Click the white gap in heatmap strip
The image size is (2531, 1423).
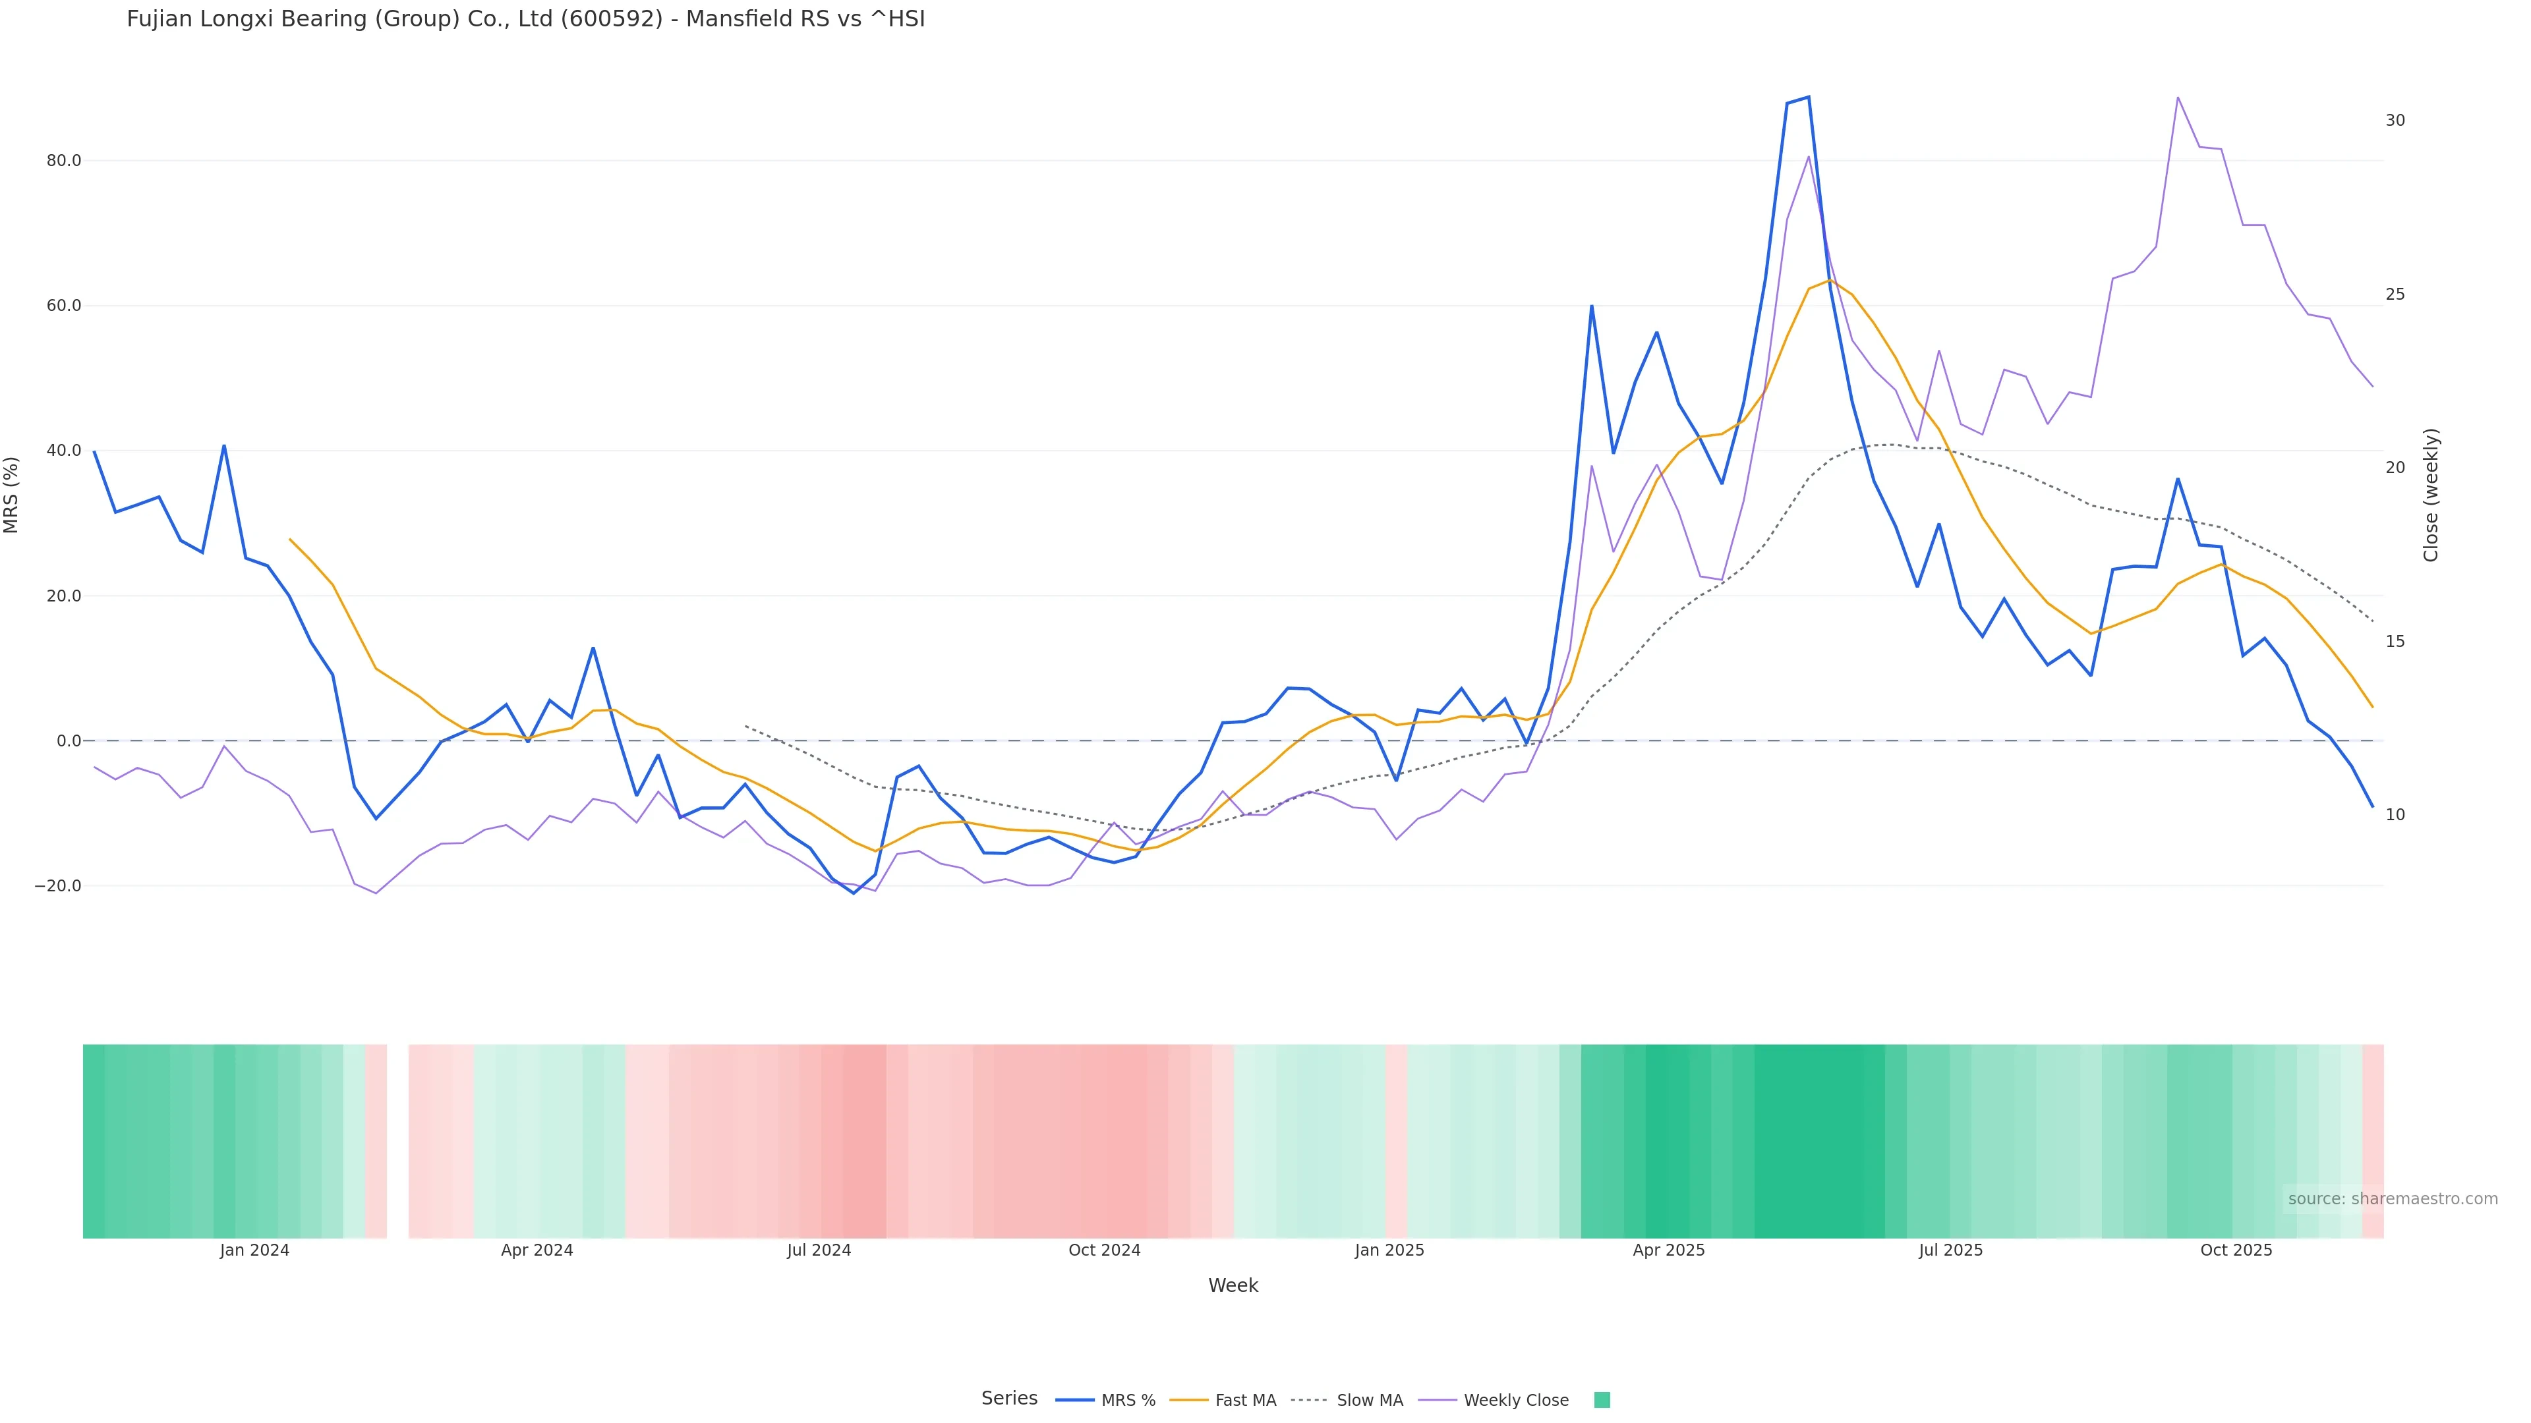pyautogui.click(x=398, y=1141)
